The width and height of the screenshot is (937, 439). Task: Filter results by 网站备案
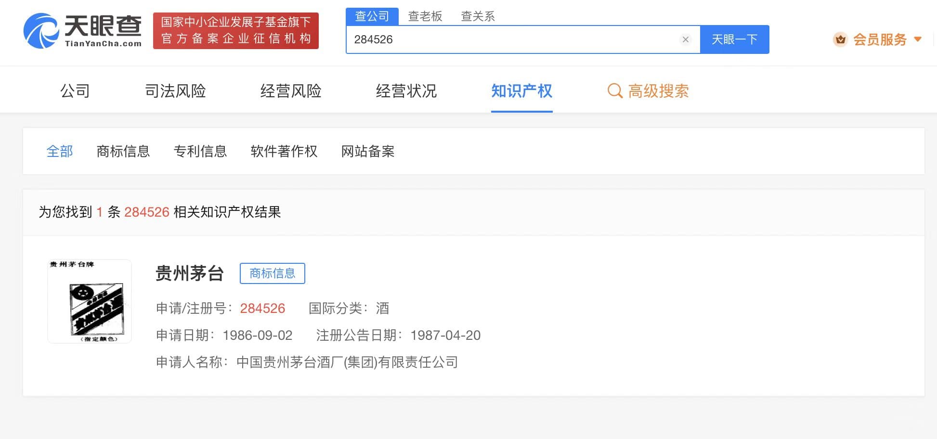click(x=368, y=151)
